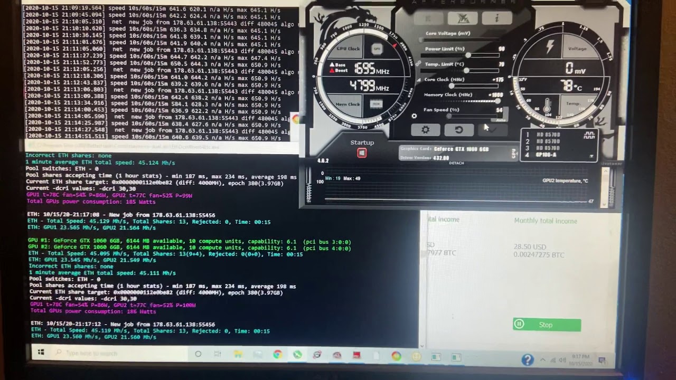
Task: Click the network icon in system tray
Action: (x=553, y=361)
